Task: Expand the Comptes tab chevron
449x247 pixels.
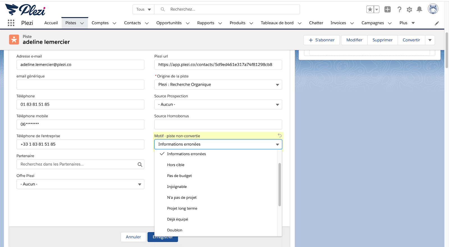Action: 114,23
